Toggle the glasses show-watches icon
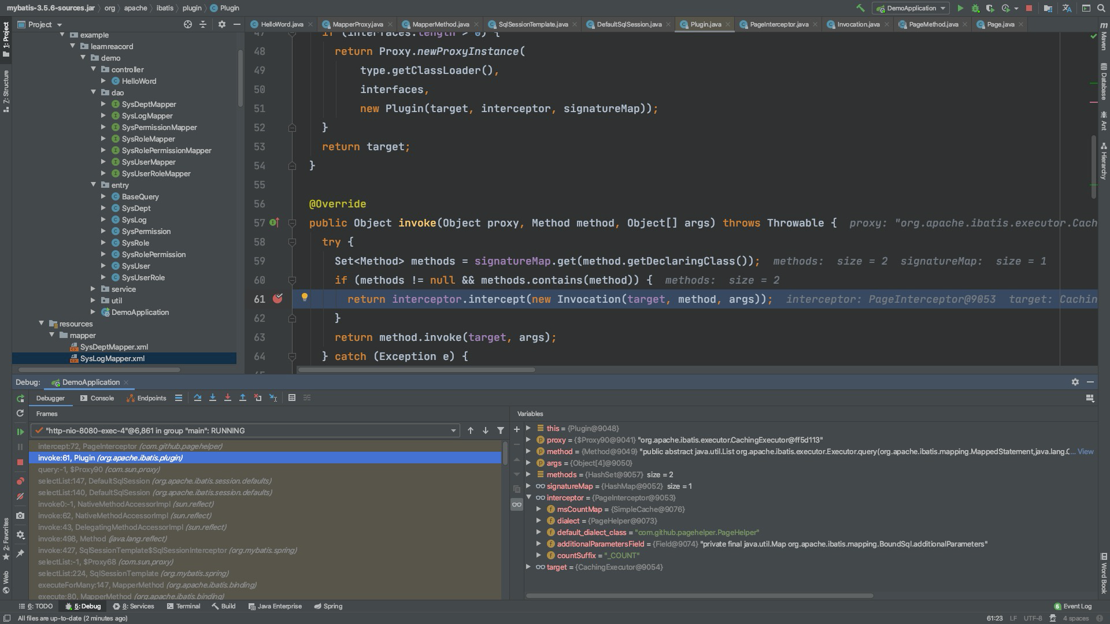The width and height of the screenshot is (1110, 624). (517, 504)
